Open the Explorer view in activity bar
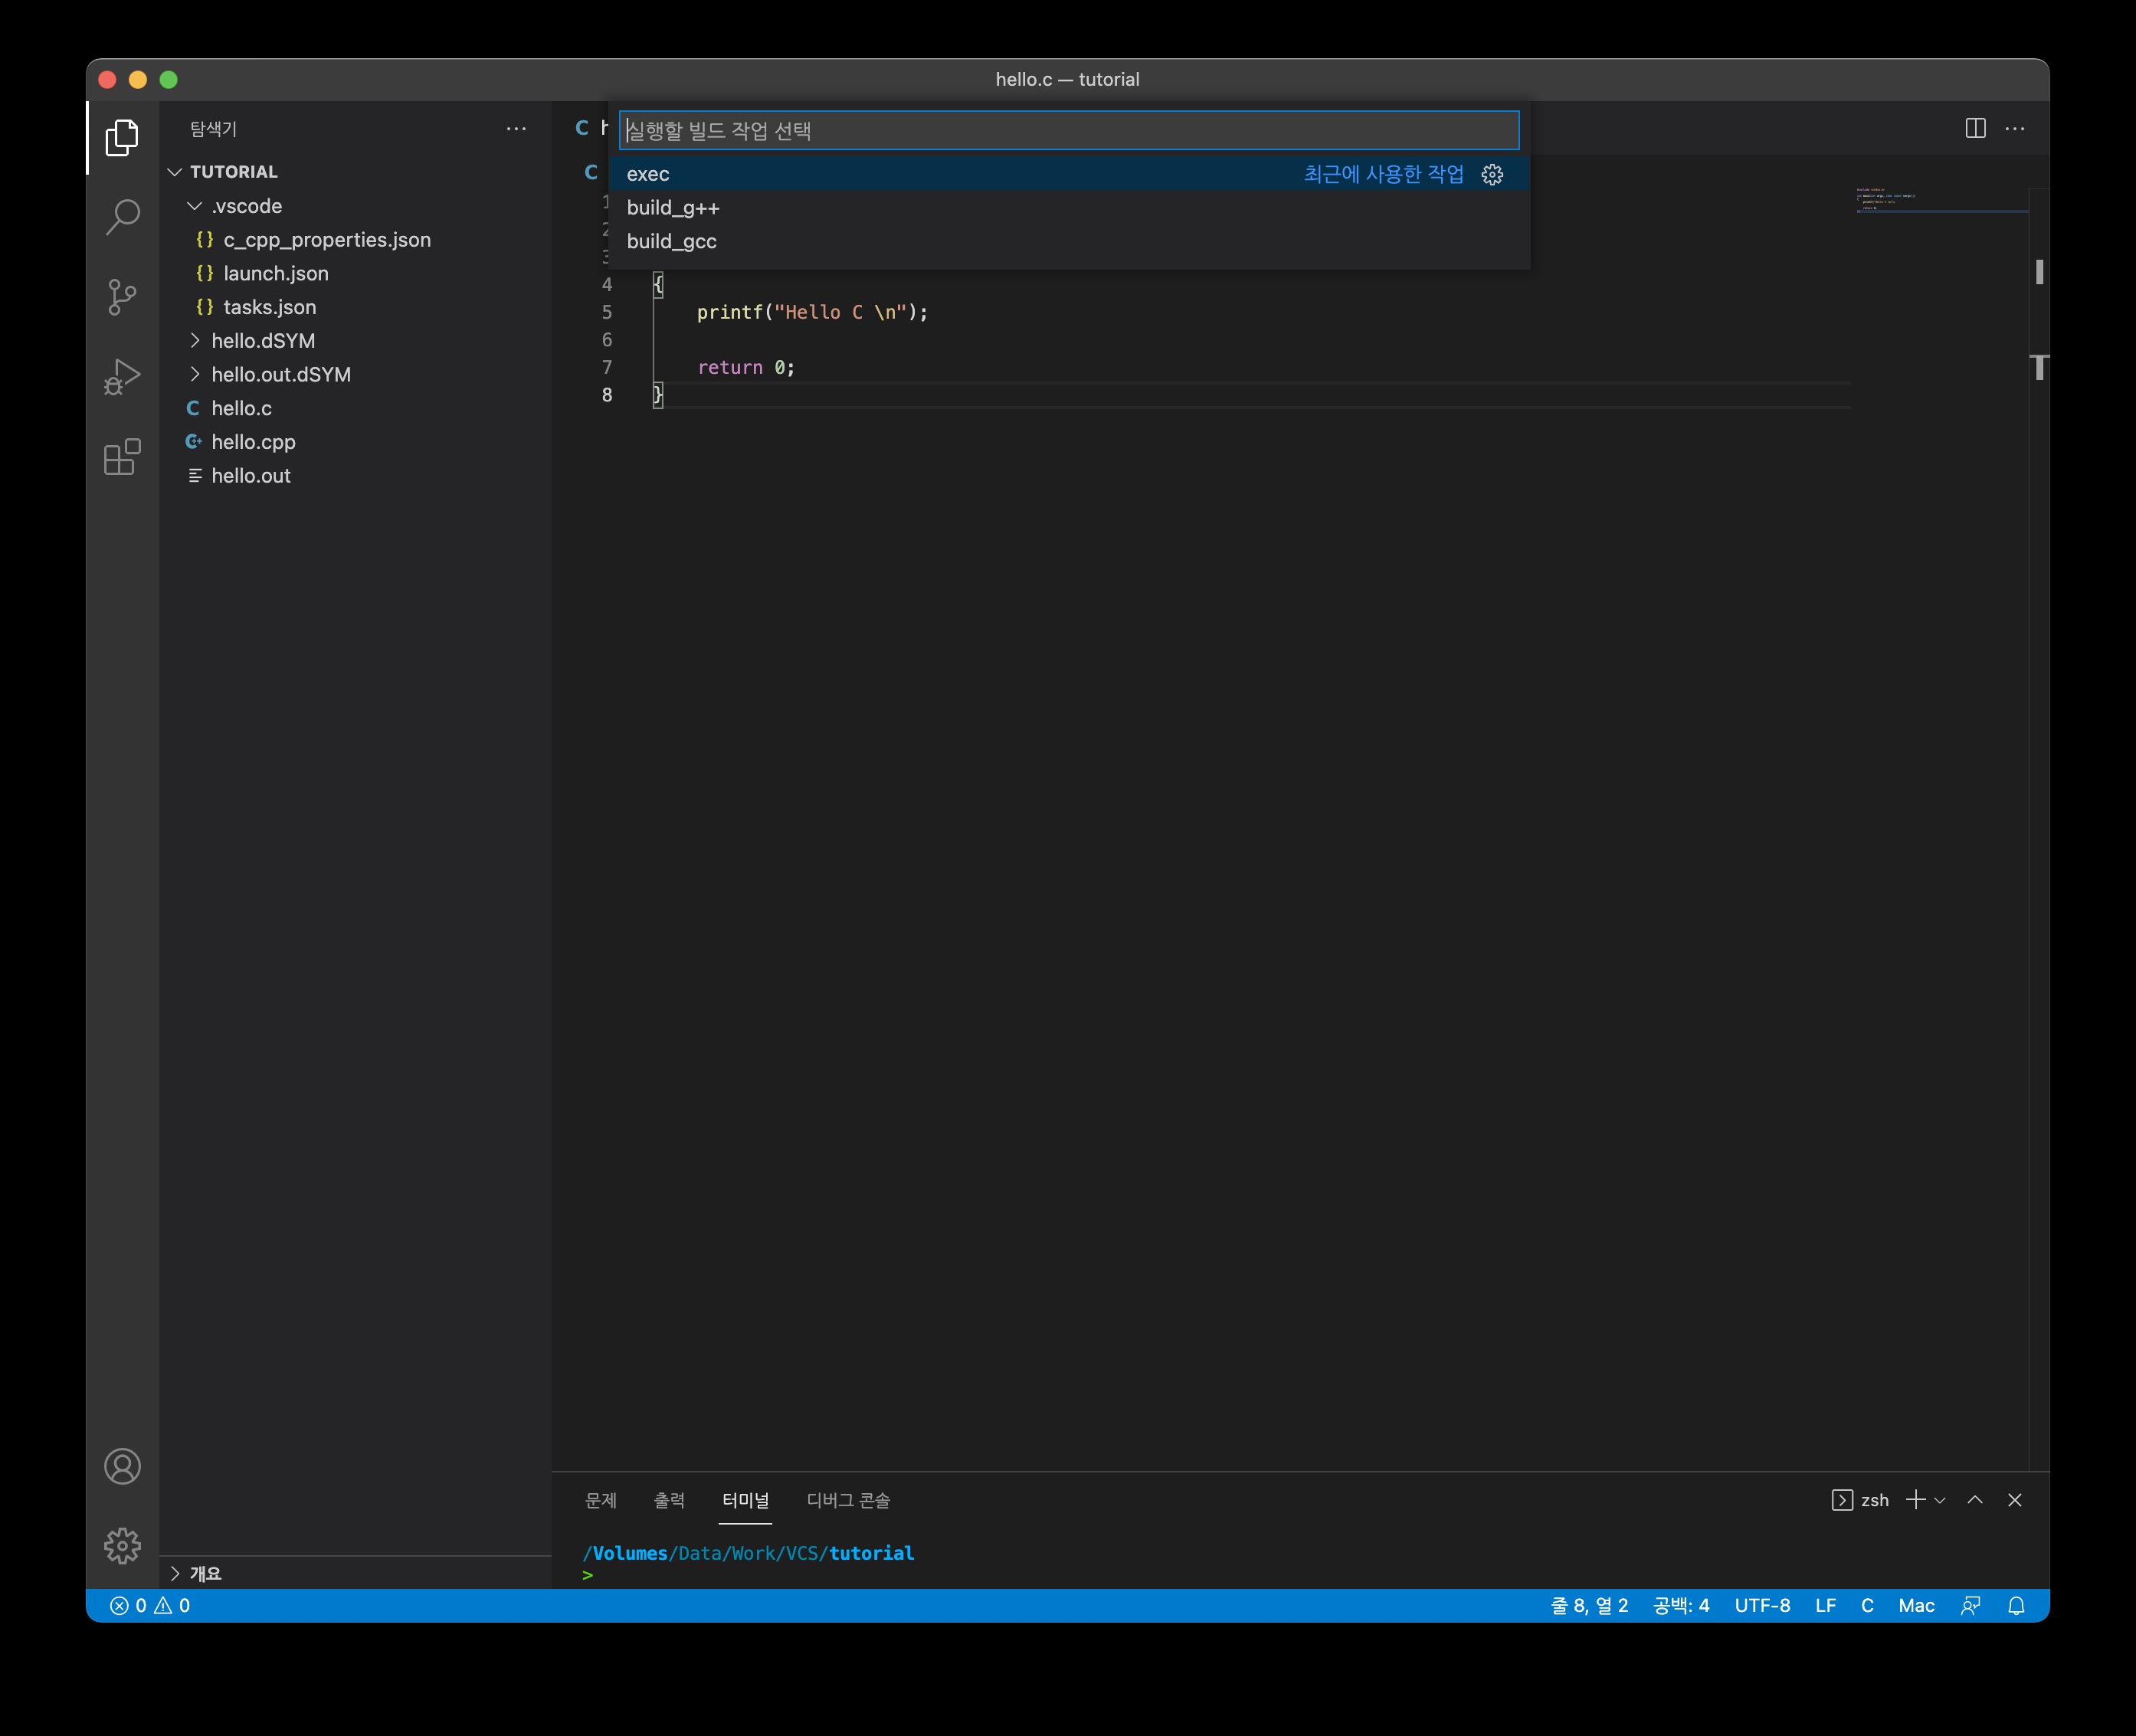Image resolution: width=2136 pixels, height=1736 pixels. (x=122, y=137)
